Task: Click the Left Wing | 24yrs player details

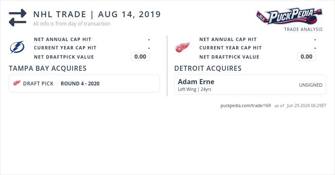Action: 194,89
